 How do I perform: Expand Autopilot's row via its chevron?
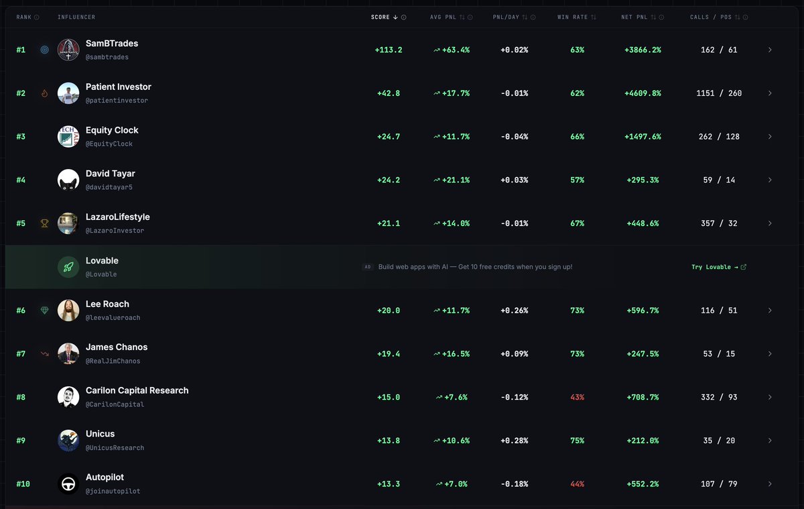click(769, 484)
